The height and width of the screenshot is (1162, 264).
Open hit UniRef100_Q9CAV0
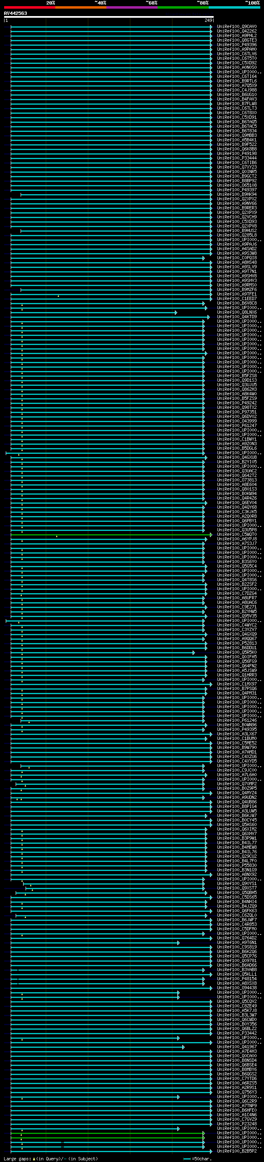(236, 27)
